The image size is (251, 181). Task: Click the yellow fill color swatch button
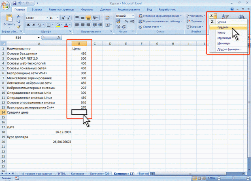58,25
